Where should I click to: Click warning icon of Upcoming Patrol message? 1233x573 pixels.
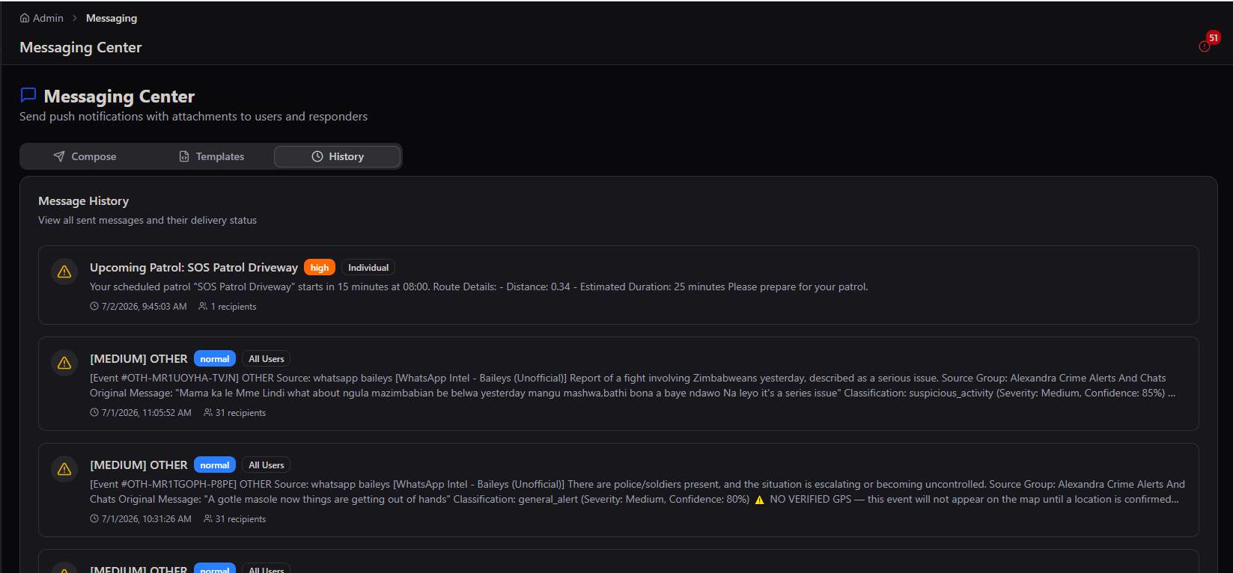[64, 272]
